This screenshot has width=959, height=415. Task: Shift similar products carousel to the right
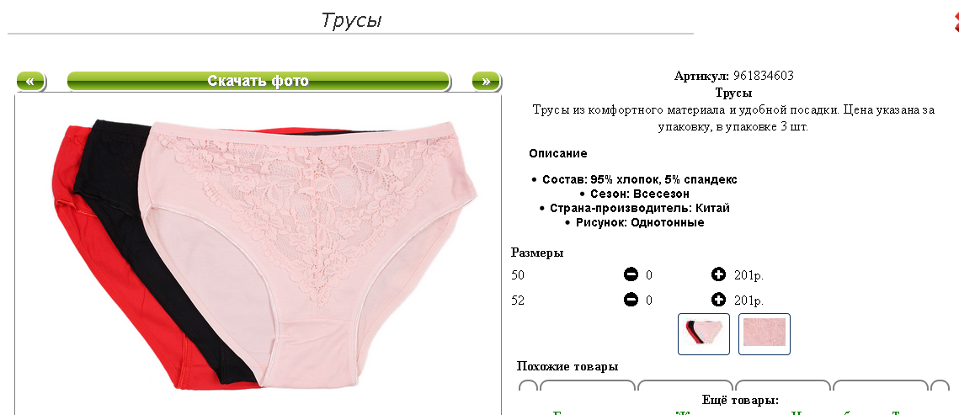940,386
